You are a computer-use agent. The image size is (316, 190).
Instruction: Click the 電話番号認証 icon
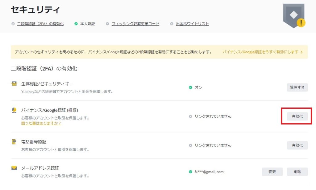[x=14, y=142]
